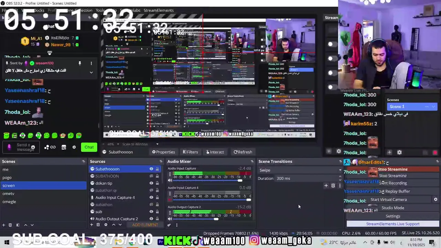Show hidden system tray icons
The width and height of the screenshot is (441, 248).
(365, 242)
